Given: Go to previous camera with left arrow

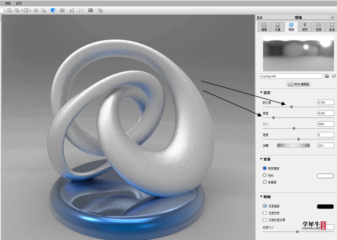Looking at the screenshot, I should pyautogui.click(x=22, y=10).
